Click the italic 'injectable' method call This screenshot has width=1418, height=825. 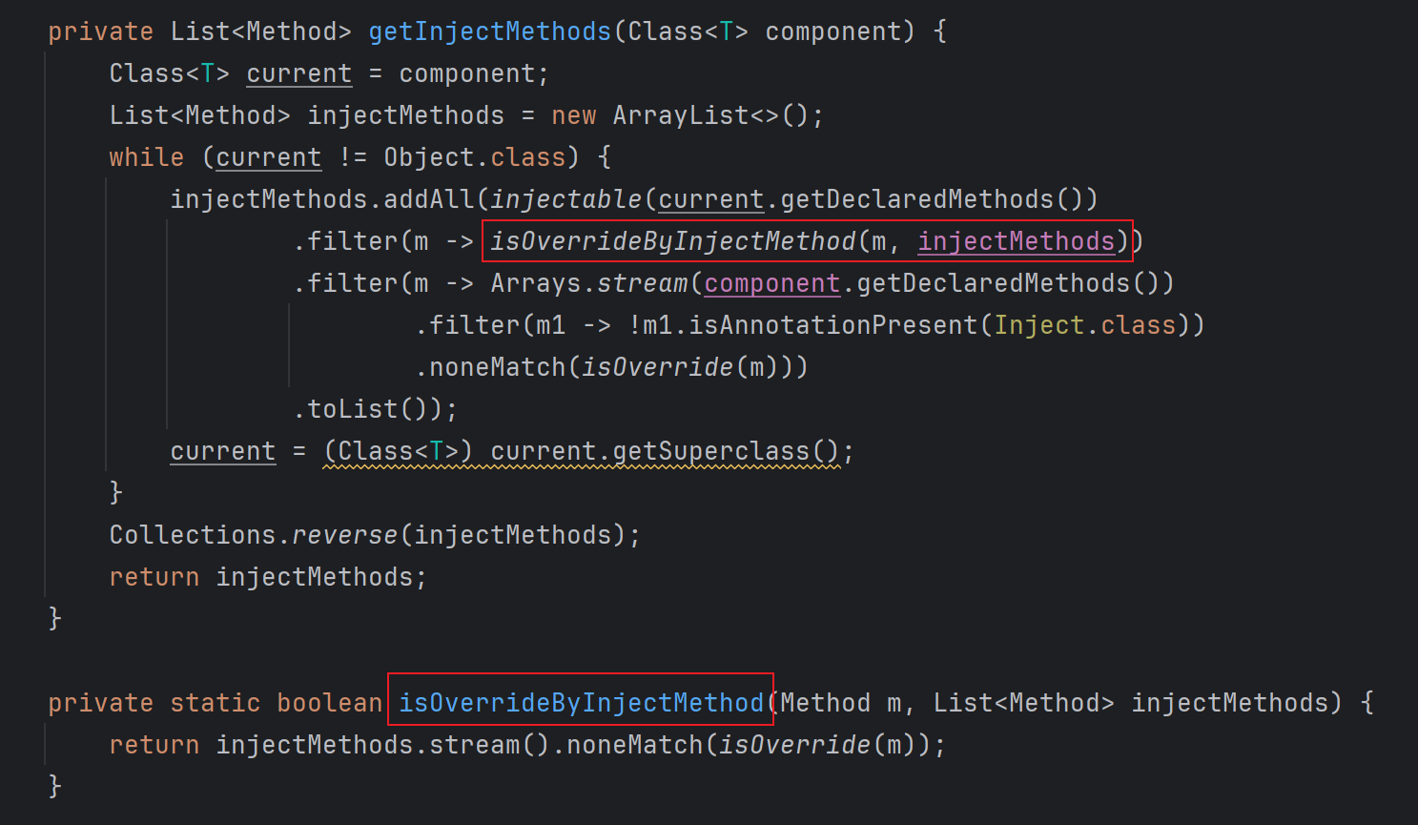pos(565,199)
